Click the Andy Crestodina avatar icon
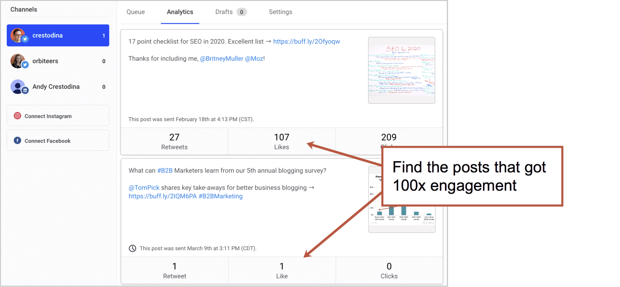Screen dimensions: 620x287 tap(18, 87)
